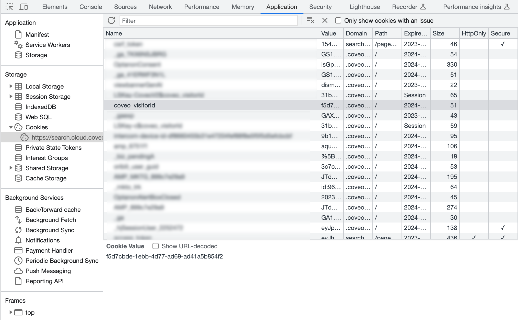Sort cookies by the Size column header
This screenshot has width=518, height=320.
pos(438,33)
